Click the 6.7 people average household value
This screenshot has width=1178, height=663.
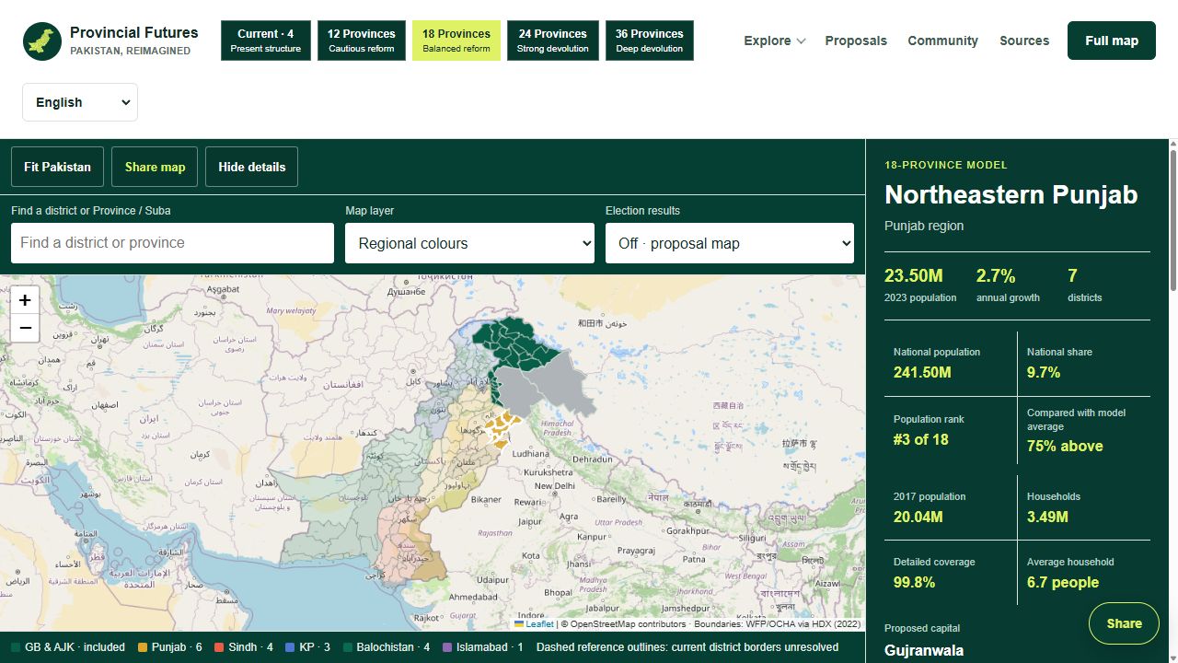(x=1063, y=582)
